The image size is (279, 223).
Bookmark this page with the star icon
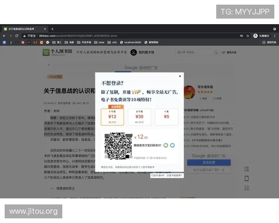(x=248, y=36)
